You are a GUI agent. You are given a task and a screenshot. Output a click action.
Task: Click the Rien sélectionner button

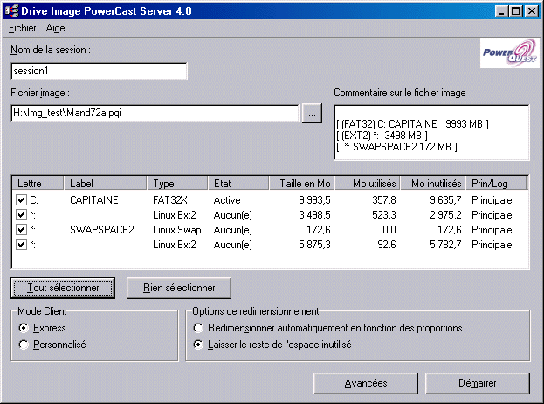coord(179,288)
